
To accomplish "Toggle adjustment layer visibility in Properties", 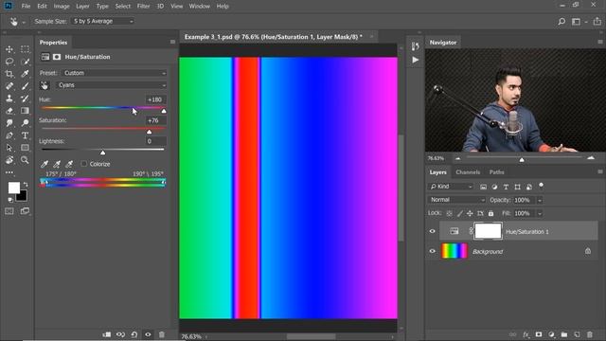I will [x=148, y=334].
